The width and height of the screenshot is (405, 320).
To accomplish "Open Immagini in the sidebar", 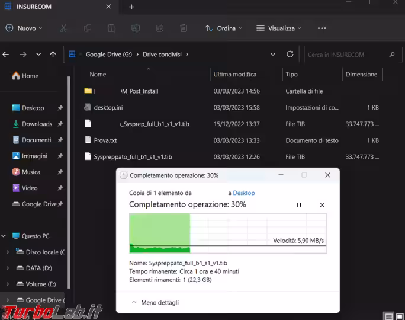I will (34, 156).
